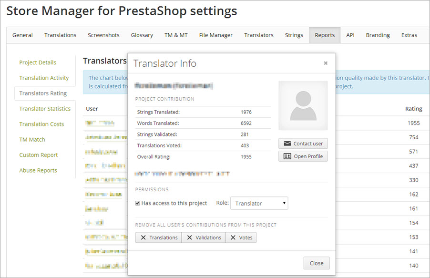This screenshot has width=430, height=278.
Task: Go to the File Manager tab
Action: click(x=215, y=35)
